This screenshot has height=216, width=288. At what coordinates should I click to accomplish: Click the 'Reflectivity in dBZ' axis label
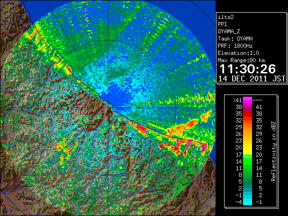(x=274, y=151)
